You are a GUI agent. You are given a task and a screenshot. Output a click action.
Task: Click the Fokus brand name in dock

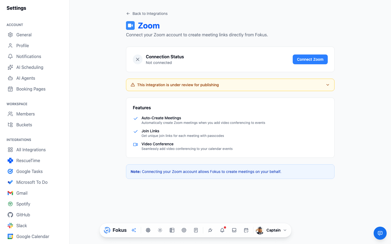(x=119, y=230)
